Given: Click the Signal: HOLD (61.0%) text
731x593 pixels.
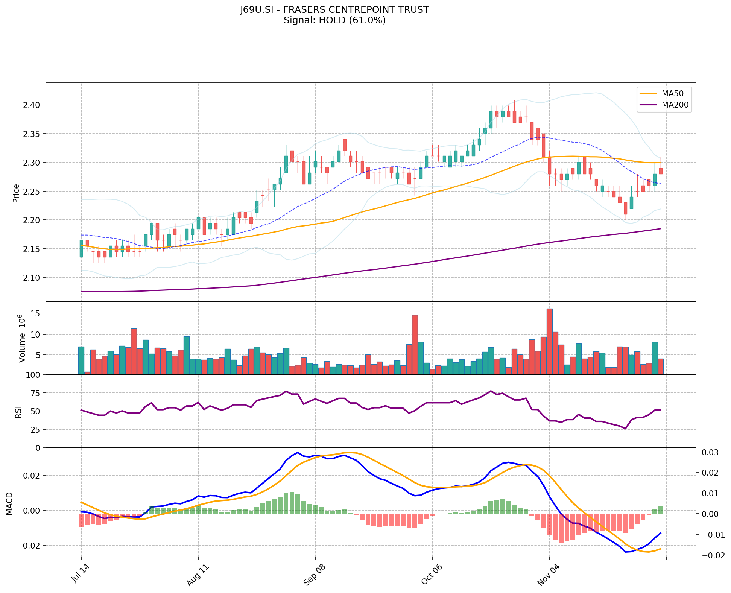Looking at the screenshot, I should [x=334, y=20].
